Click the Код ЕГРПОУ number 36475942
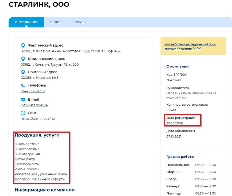 click(x=174, y=80)
